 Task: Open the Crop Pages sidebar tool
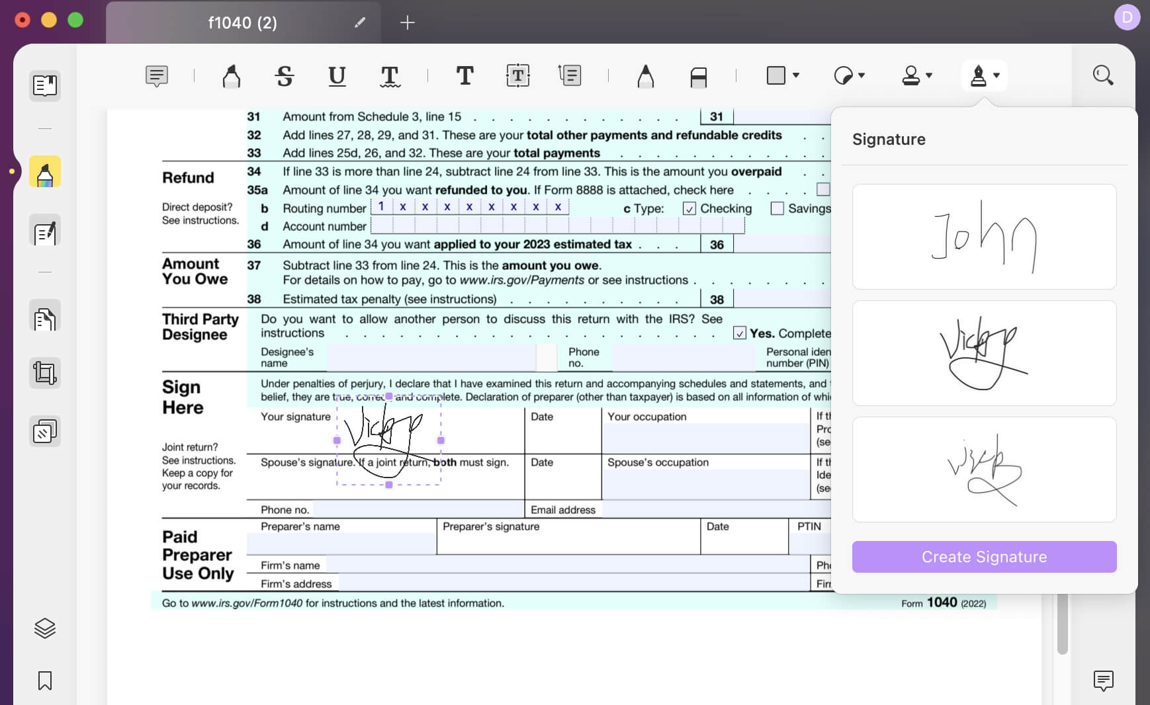point(45,373)
